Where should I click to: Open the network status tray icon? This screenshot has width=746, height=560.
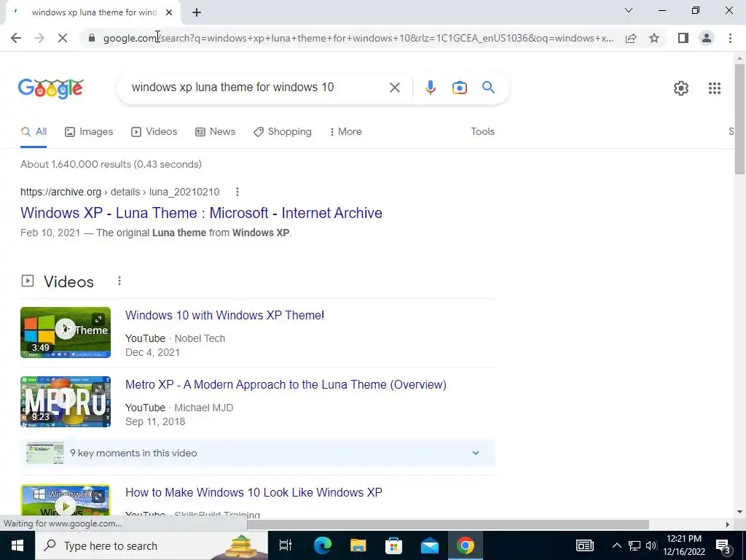click(635, 545)
